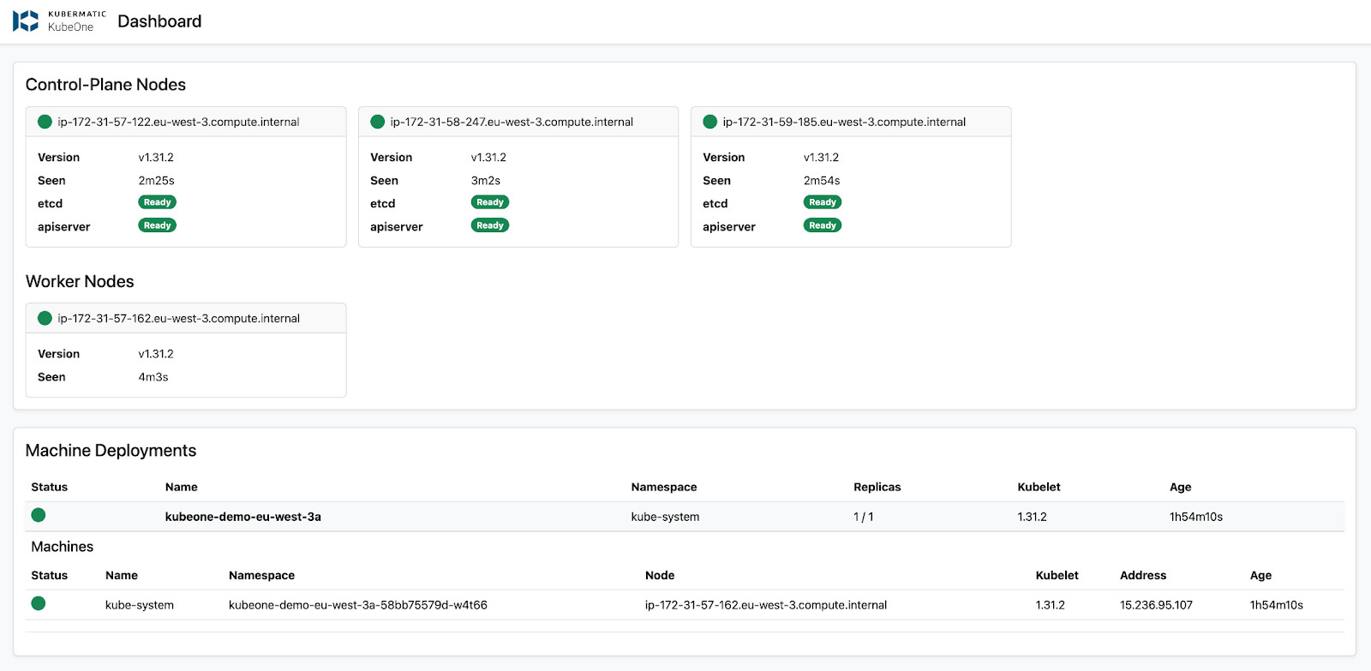Select control-plane node name ip-172-31-57-122.eu-west-3.compute.internal
The width and height of the screenshot is (1371, 671).
point(178,122)
